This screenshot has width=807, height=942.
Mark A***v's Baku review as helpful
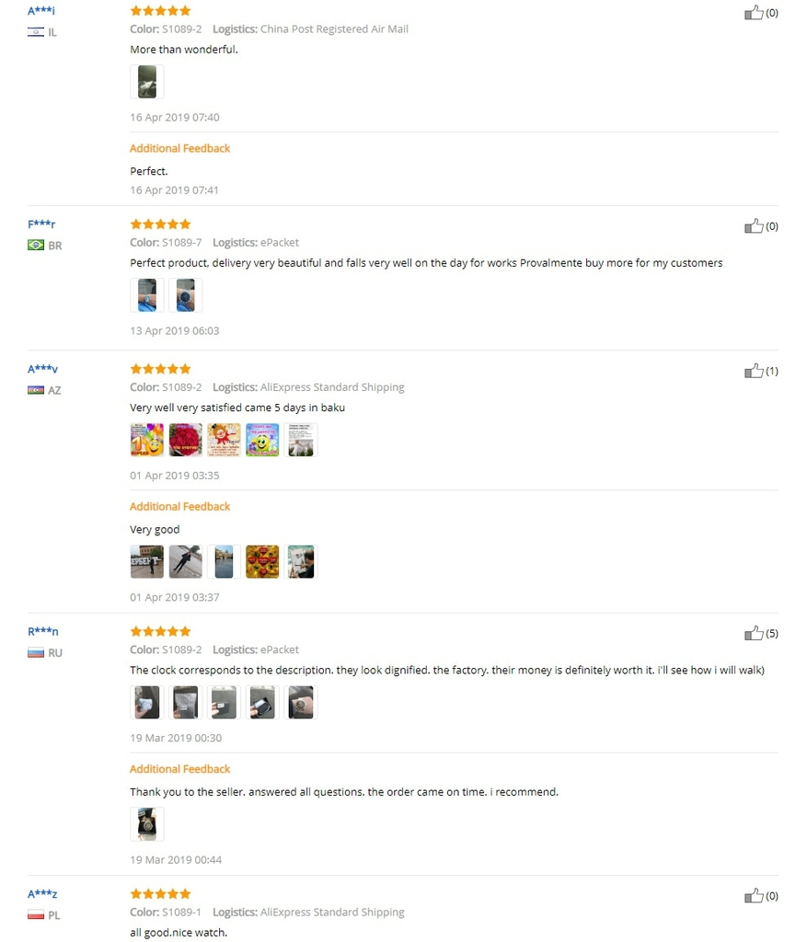(x=754, y=371)
